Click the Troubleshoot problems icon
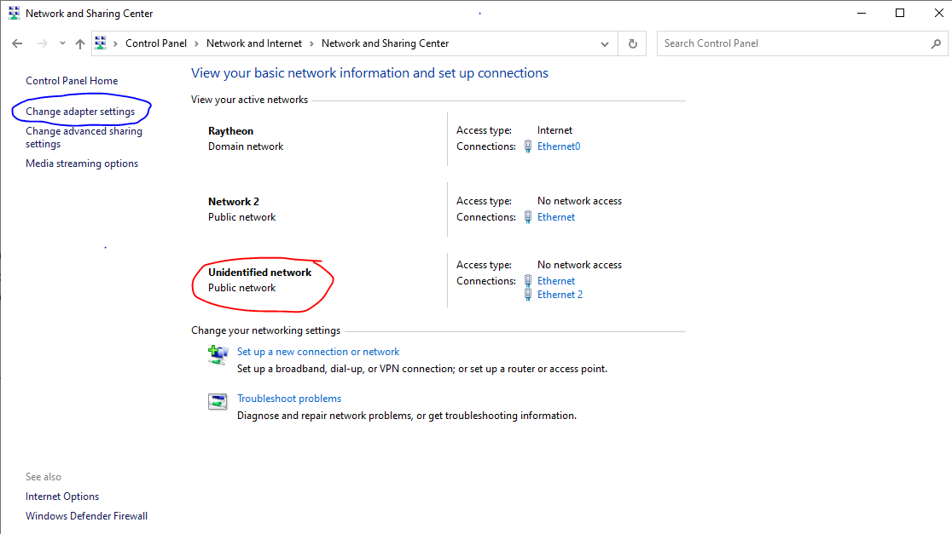The width and height of the screenshot is (952, 534). 218,401
